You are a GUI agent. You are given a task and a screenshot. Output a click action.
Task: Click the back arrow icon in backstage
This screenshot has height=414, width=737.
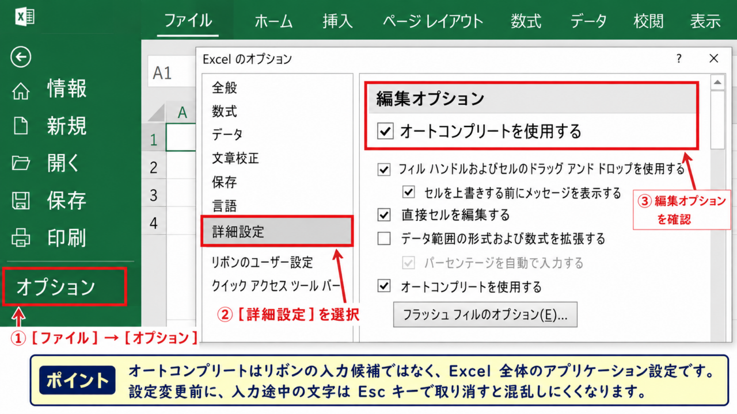click(21, 57)
